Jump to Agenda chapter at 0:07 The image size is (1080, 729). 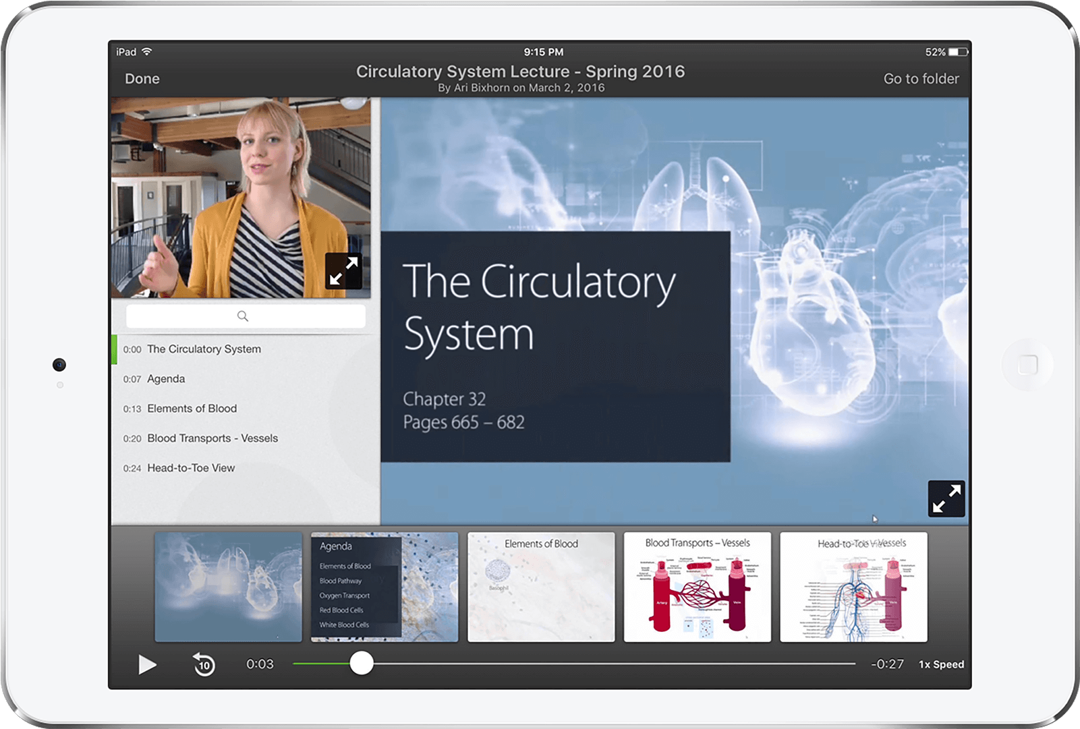(166, 379)
